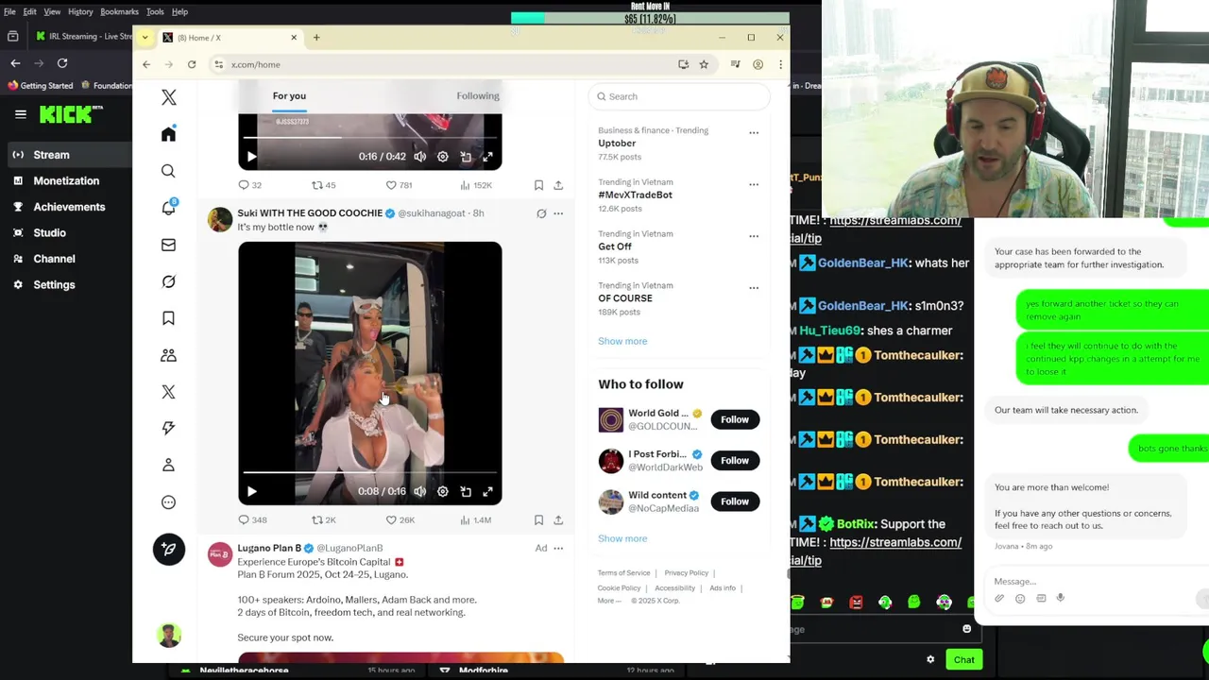Open Notifications bell in X sidebar
The width and height of the screenshot is (1209, 680).
click(x=168, y=208)
